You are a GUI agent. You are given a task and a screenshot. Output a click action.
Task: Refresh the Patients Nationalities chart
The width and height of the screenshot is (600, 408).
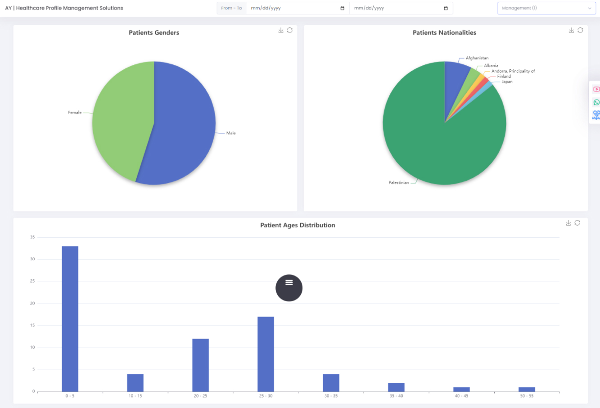click(580, 30)
